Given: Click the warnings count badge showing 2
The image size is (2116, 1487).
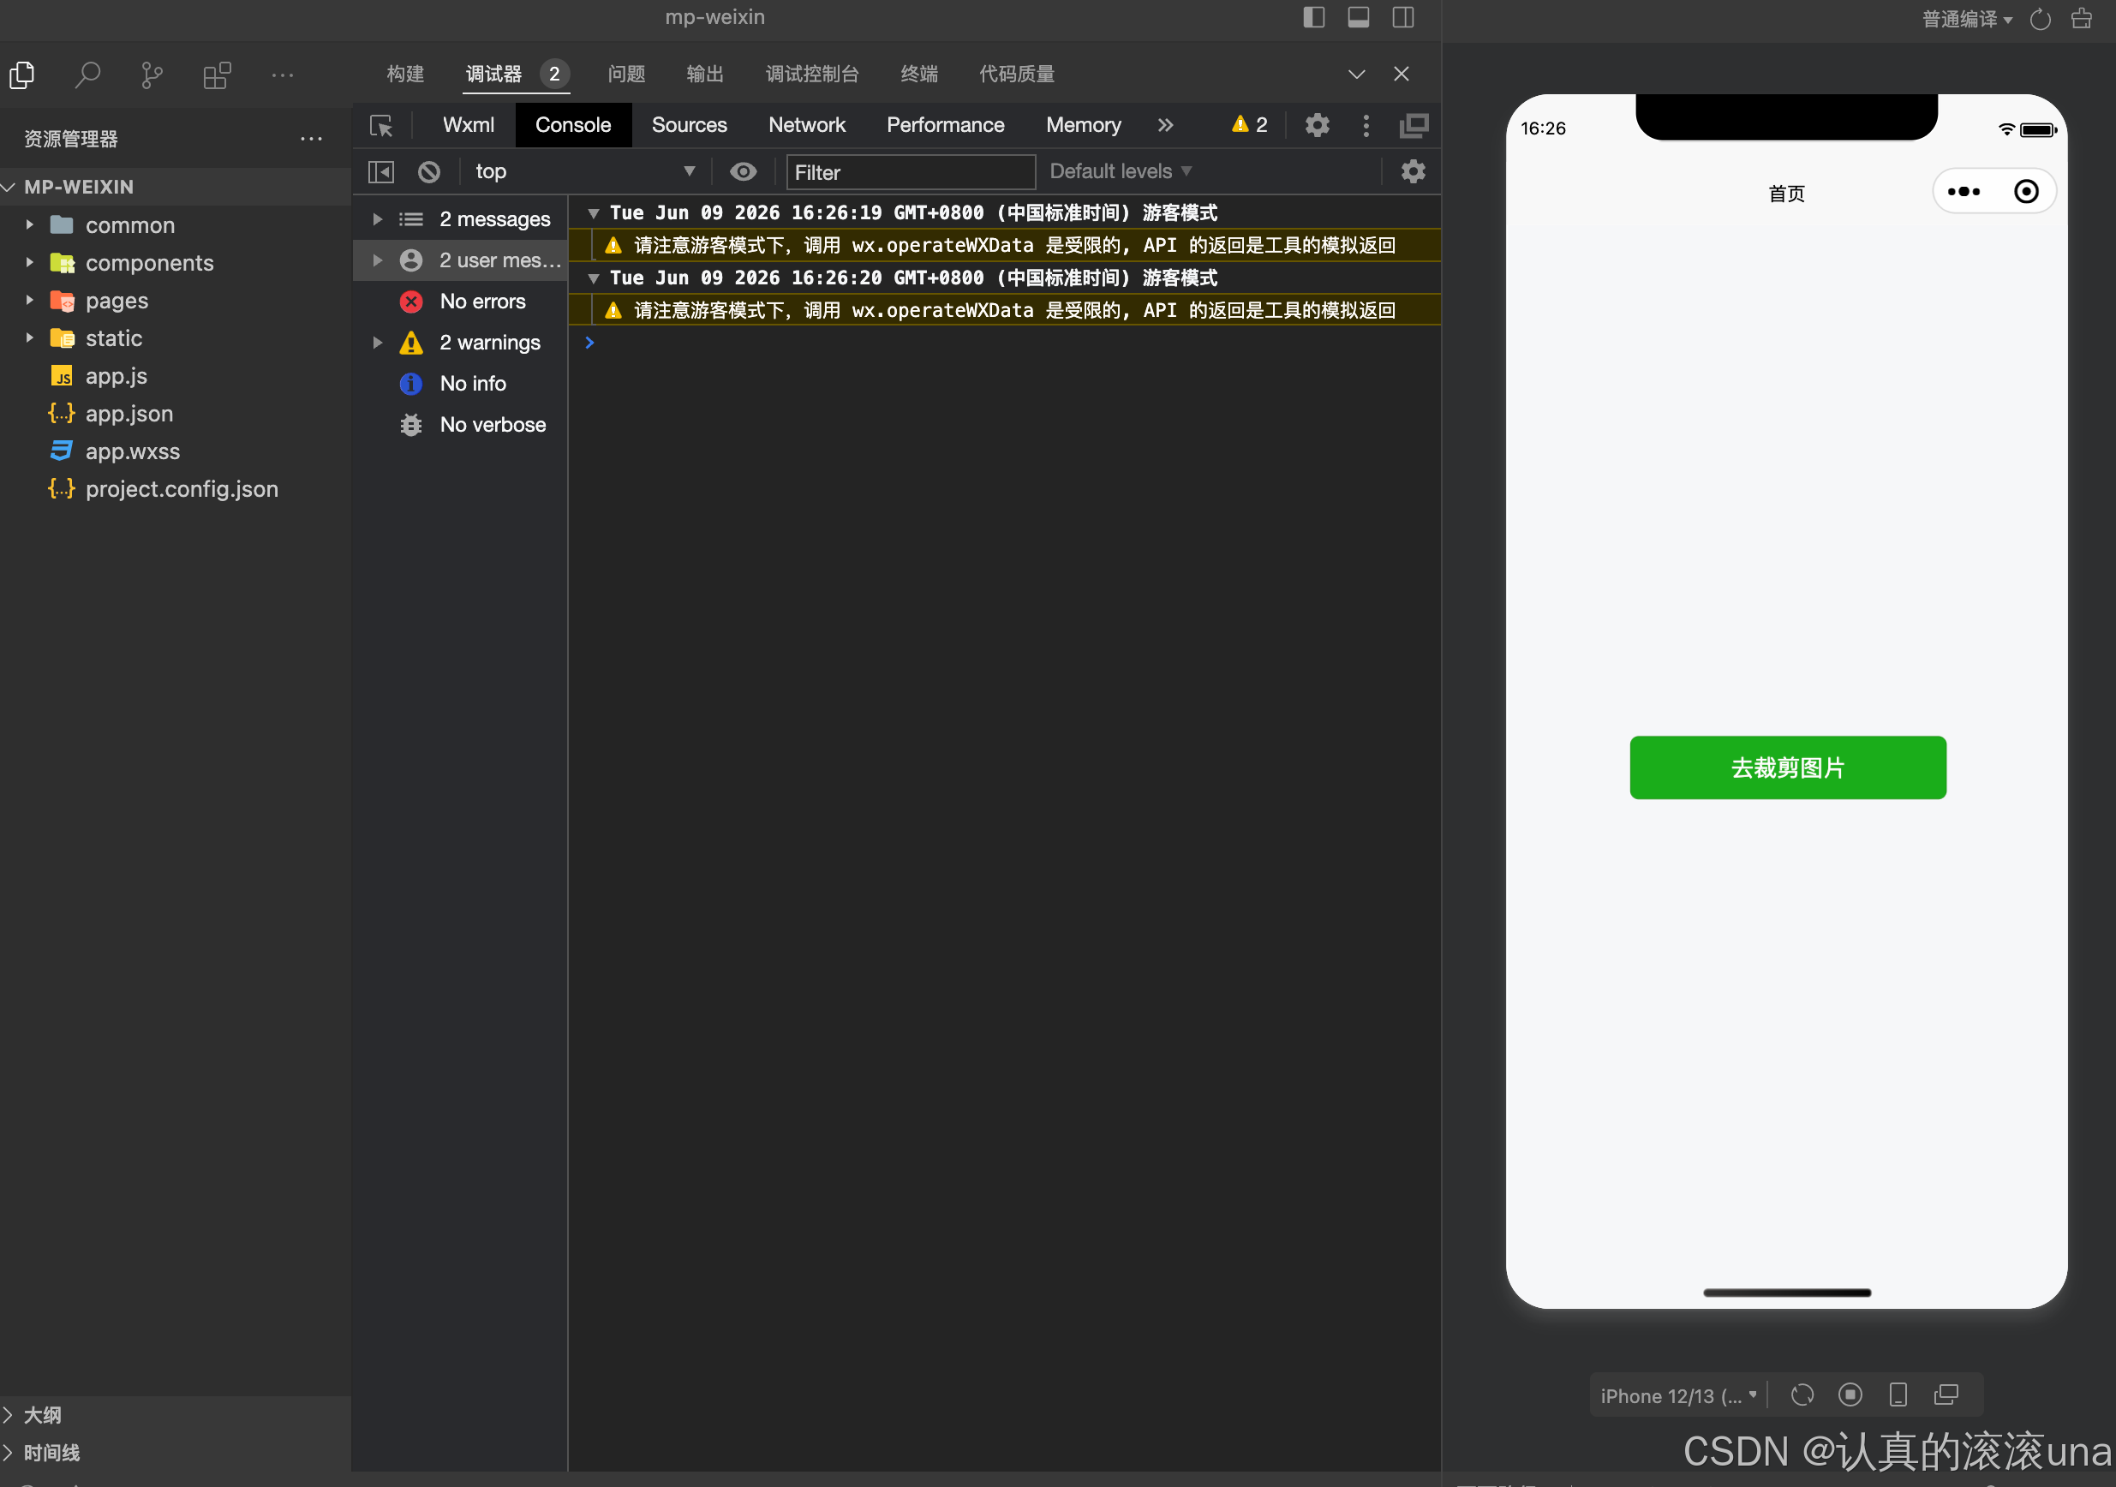Looking at the screenshot, I should pos(1250,124).
